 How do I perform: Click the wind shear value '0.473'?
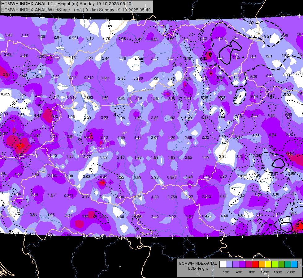tap(207, 216)
